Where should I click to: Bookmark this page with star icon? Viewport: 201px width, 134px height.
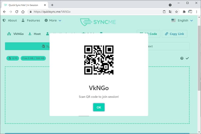coord(177,12)
